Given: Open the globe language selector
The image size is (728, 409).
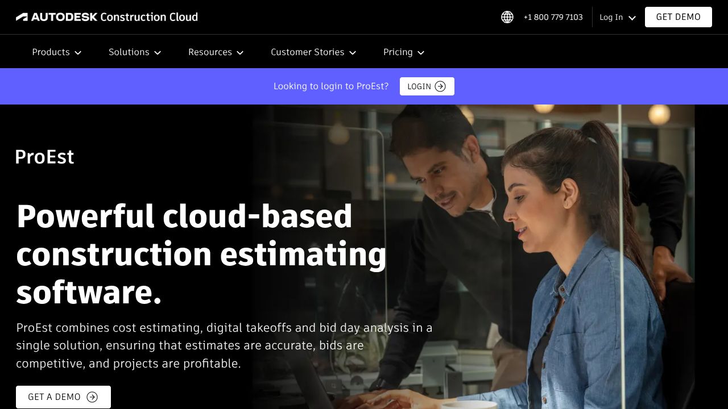Looking at the screenshot, I should 507,17.
